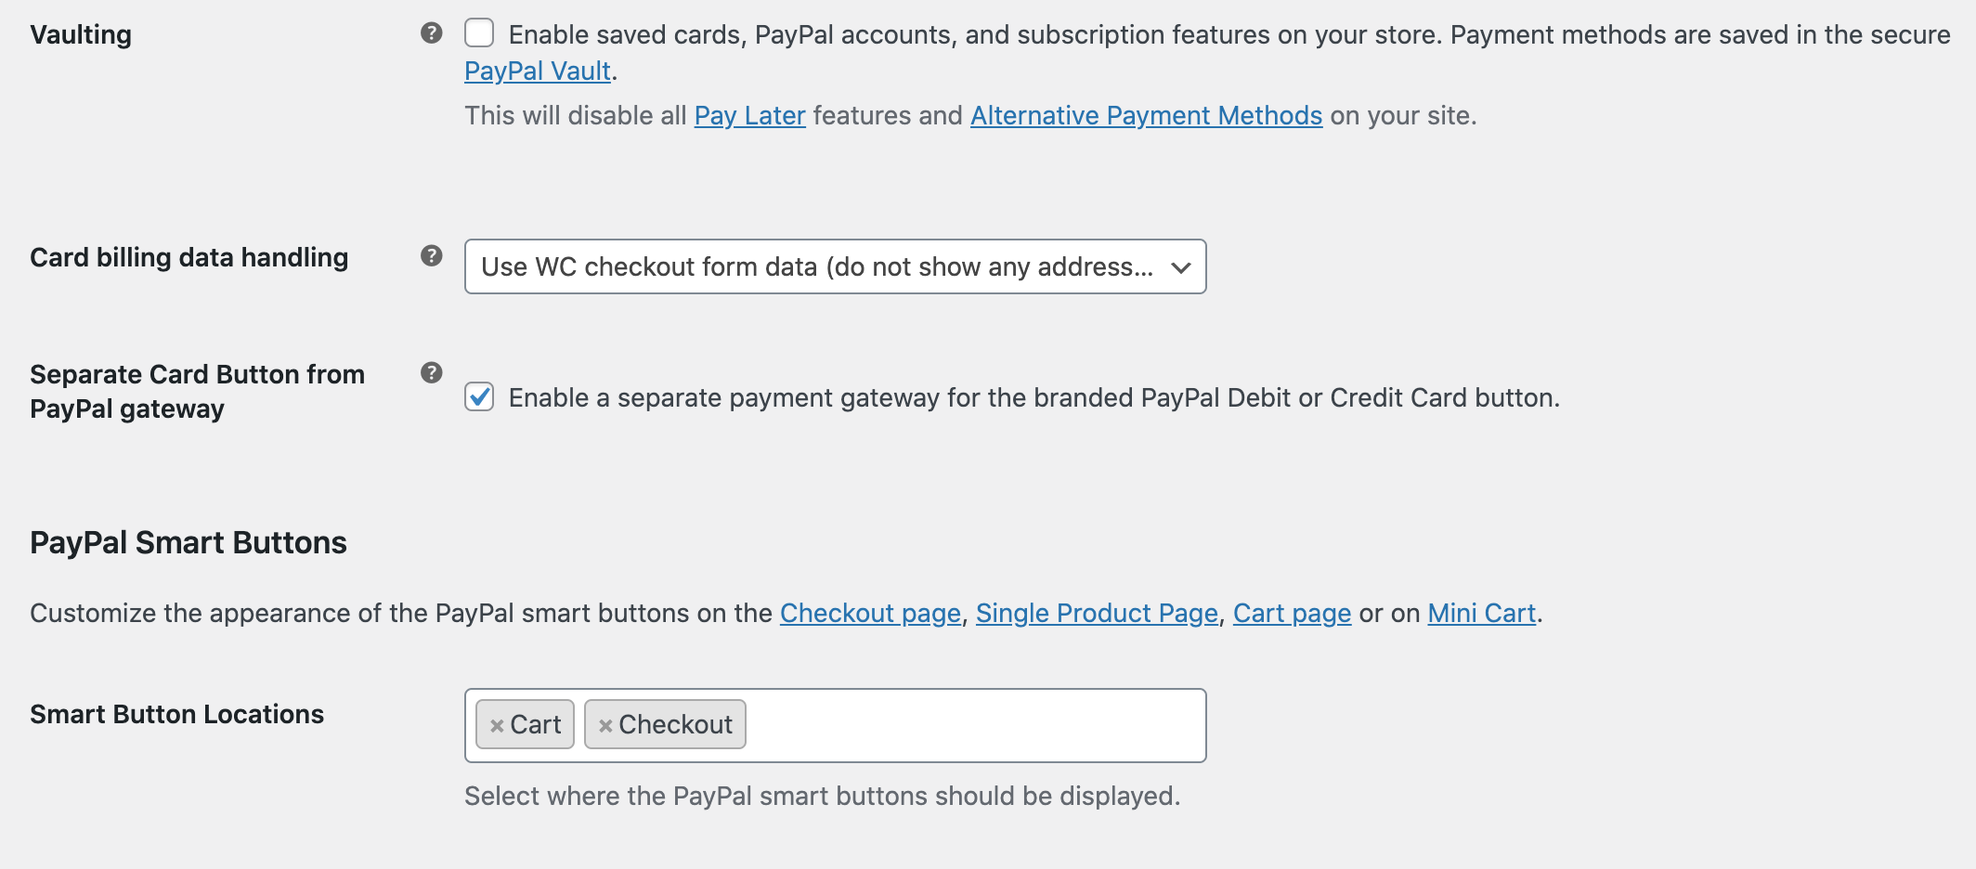Viewport: 1976px width, 869px height.
Task: Open the Alternative Payment Methods link
Action: tap(1146, 115)
